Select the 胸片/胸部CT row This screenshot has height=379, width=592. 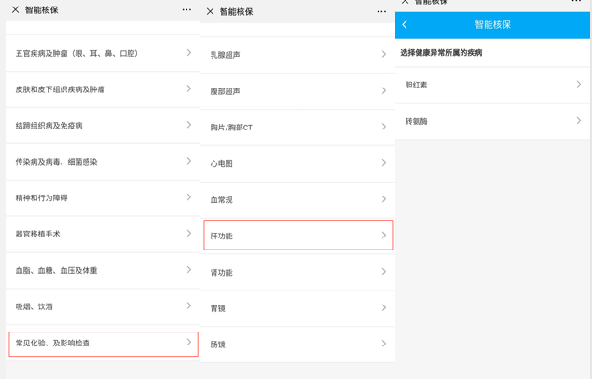[x=297, y=127]
